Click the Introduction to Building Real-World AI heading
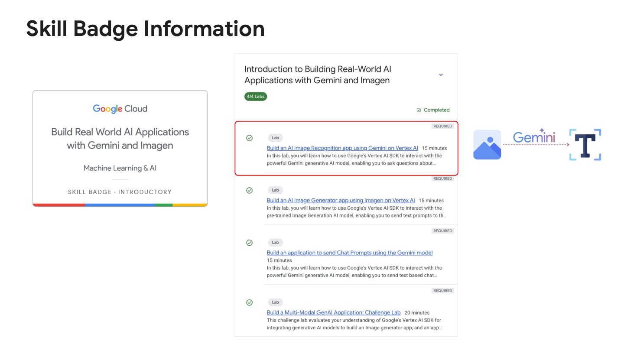The image size is (624, 351). pos(318,75)
